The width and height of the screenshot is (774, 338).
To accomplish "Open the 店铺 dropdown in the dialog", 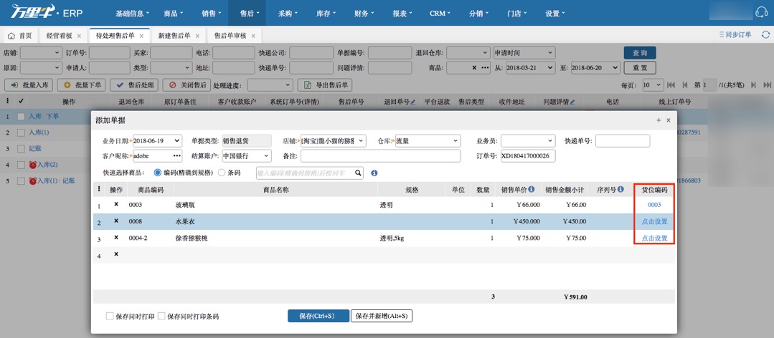I will click(x=362, y=141).
